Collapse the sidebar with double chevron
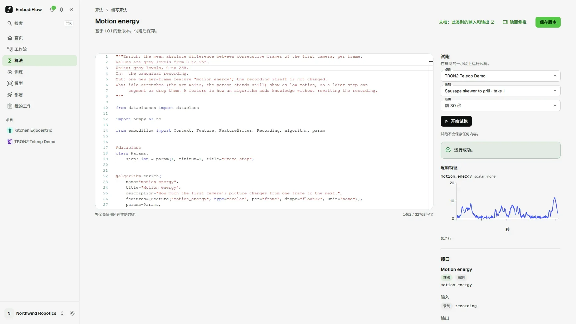This screenshot has height=324, width=576. click(71, 10)
